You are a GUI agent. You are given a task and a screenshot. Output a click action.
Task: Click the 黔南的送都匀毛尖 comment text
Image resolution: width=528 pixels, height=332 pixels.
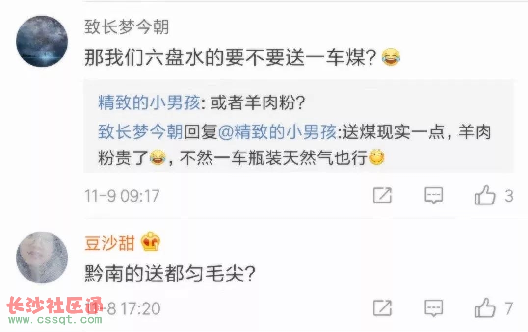[x=170, y=274]
